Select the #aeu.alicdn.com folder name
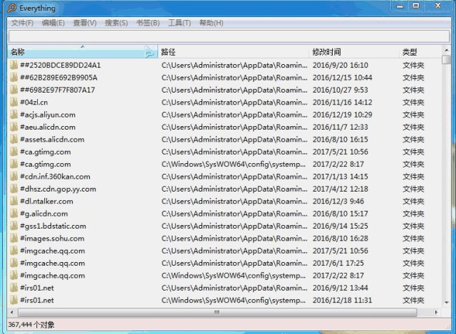The height and width of the screenshot is (334, 456). click(48, 127)
